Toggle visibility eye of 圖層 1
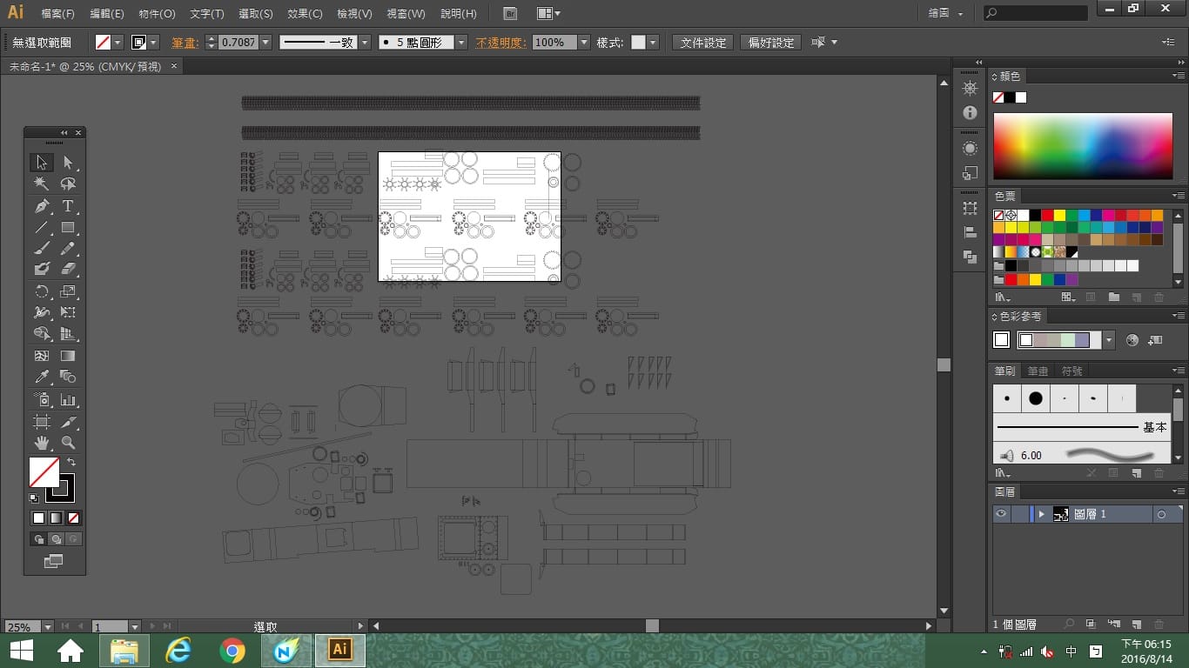The image size is (1189, 668). pyautogui.click(x=1001, y=514)
